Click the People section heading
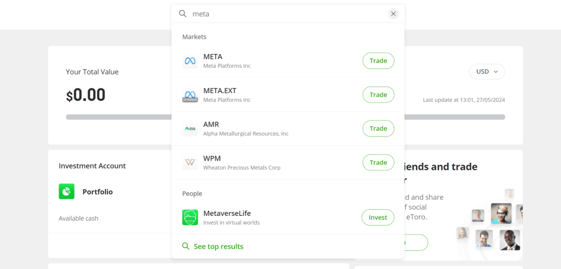Viewport: 561px width, 269px height. coord(192,193)
